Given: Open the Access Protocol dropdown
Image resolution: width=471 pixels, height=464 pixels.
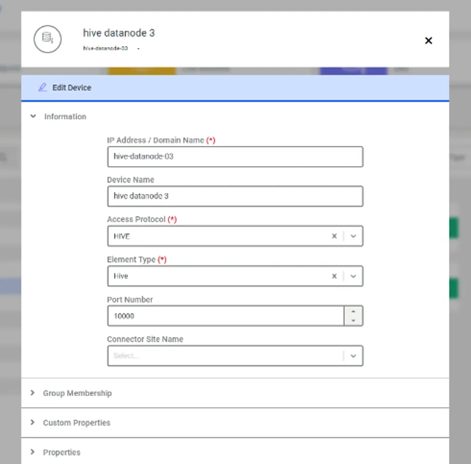Looking at the screenshot, I should [x=353, y=236].
